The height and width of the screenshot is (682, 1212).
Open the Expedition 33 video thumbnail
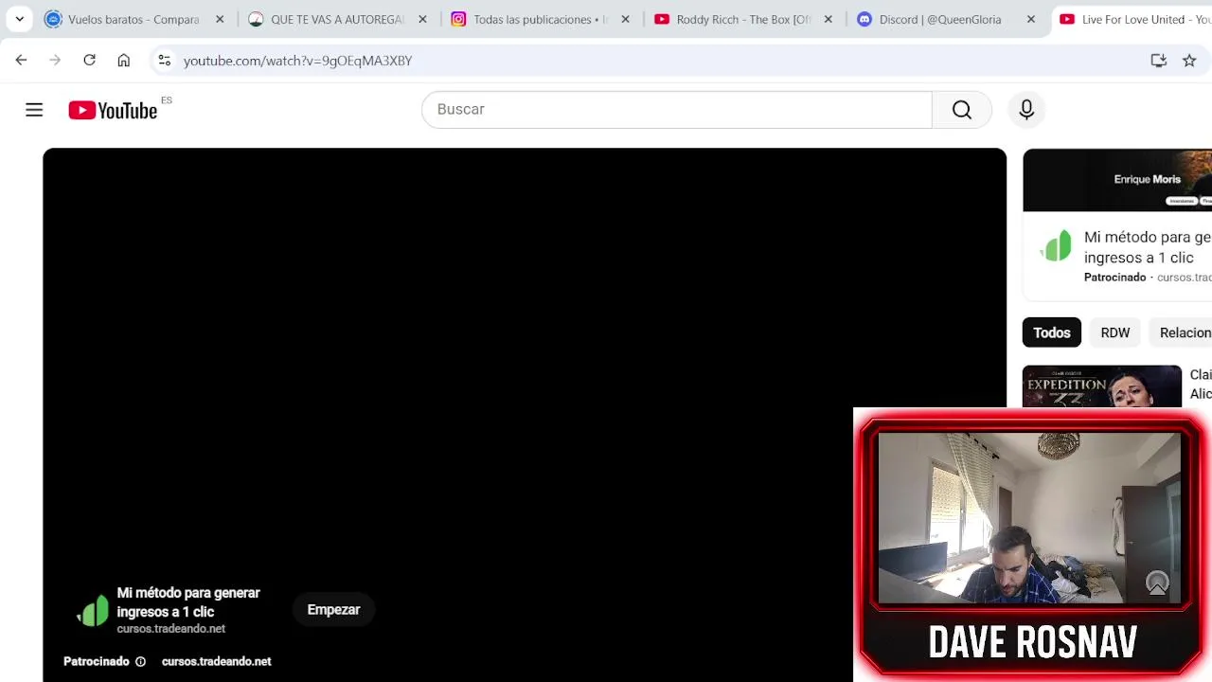1102,386
